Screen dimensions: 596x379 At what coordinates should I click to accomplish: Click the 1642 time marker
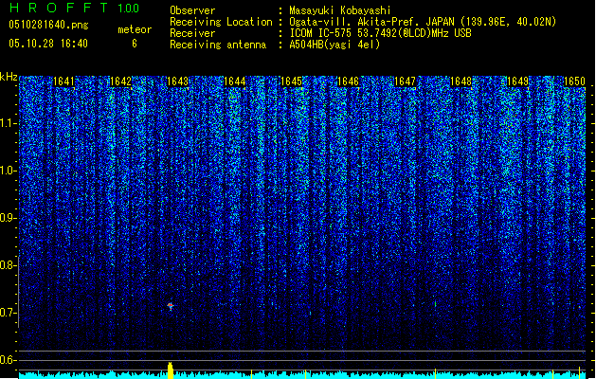tap(120, 81)
